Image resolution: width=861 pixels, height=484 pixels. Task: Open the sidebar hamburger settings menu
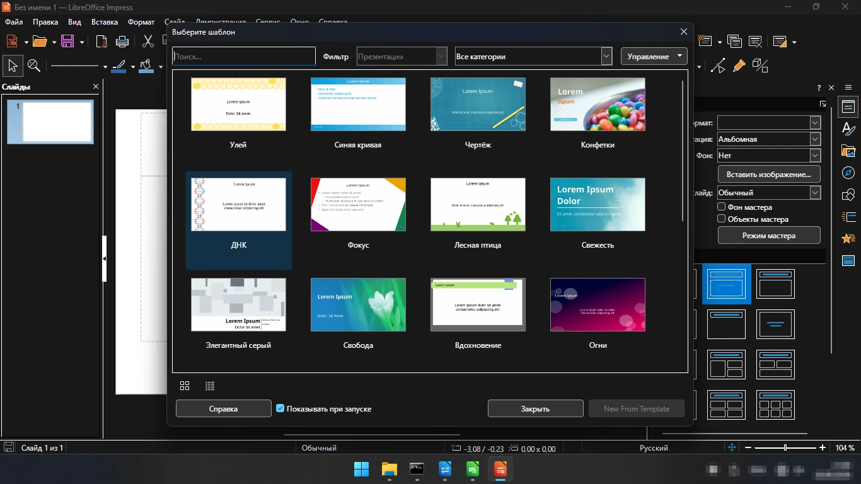click(x=848, y=88)
